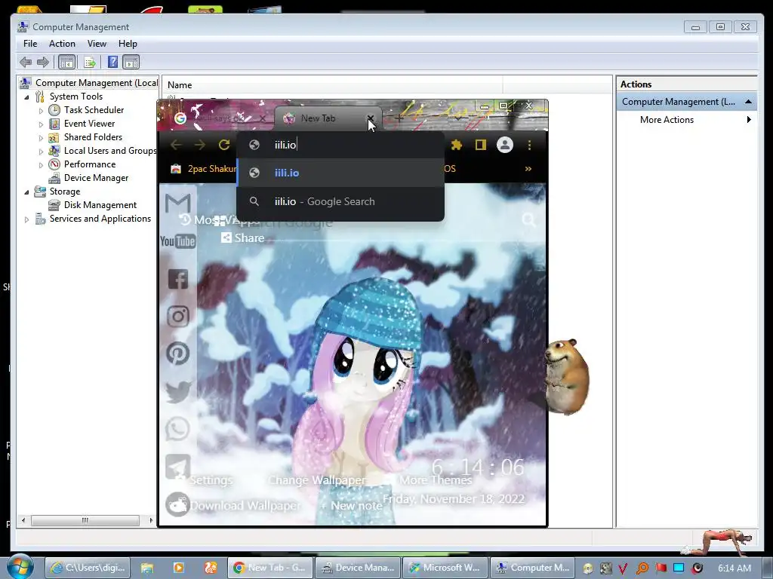This screenshot has height=579, width=773.
Task: Select Event Viewer in the tree
Action: click(x=89, y=124)
